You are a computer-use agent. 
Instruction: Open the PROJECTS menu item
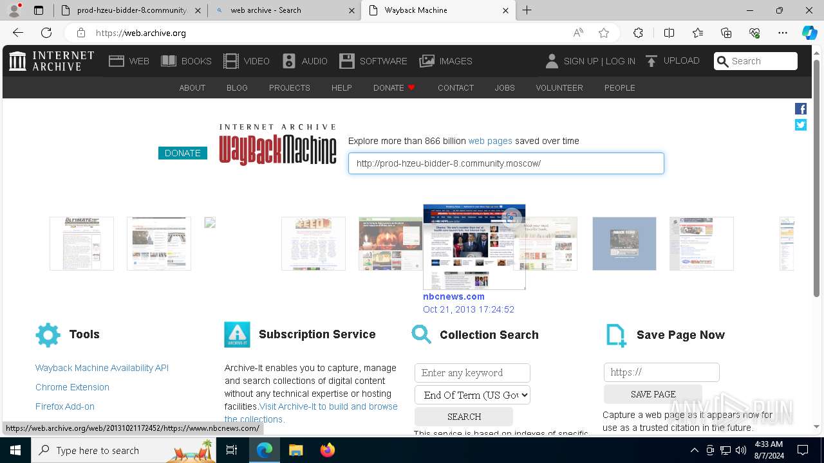(290, 88)
